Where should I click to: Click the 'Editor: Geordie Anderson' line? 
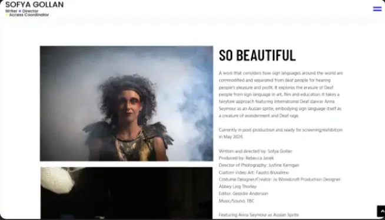click(x=243, y=194)
